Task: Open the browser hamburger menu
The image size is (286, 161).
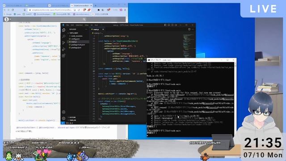Action: [125, 10]
